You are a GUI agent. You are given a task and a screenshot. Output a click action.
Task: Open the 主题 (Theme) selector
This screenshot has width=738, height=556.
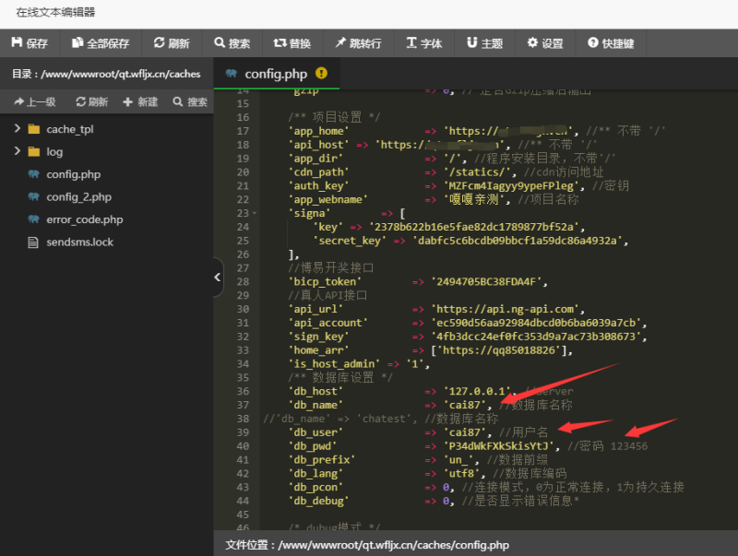(484, 43)
